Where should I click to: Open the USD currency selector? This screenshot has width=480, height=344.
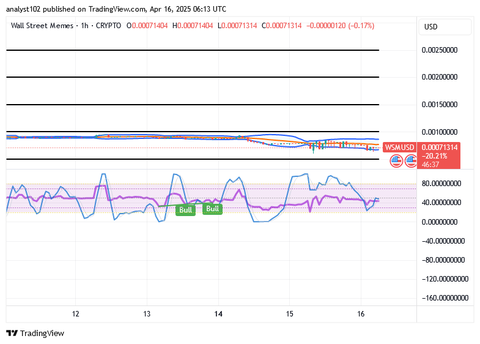pos(445,27)
